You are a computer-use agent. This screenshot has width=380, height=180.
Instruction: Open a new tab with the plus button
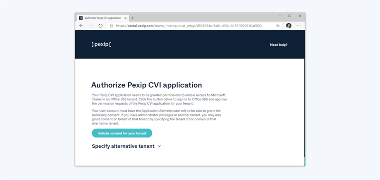pos(133,18)
